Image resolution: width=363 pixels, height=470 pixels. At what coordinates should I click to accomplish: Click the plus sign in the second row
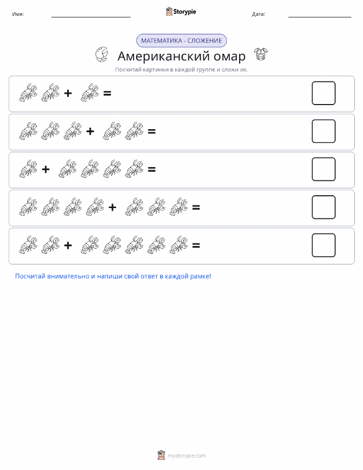(90, 131)
